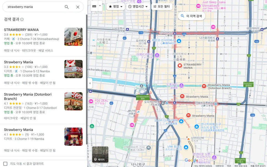
Task: View photo thumbnail of 3 Chome-1-19 Namba store
Action: click(x=74, y=137)
